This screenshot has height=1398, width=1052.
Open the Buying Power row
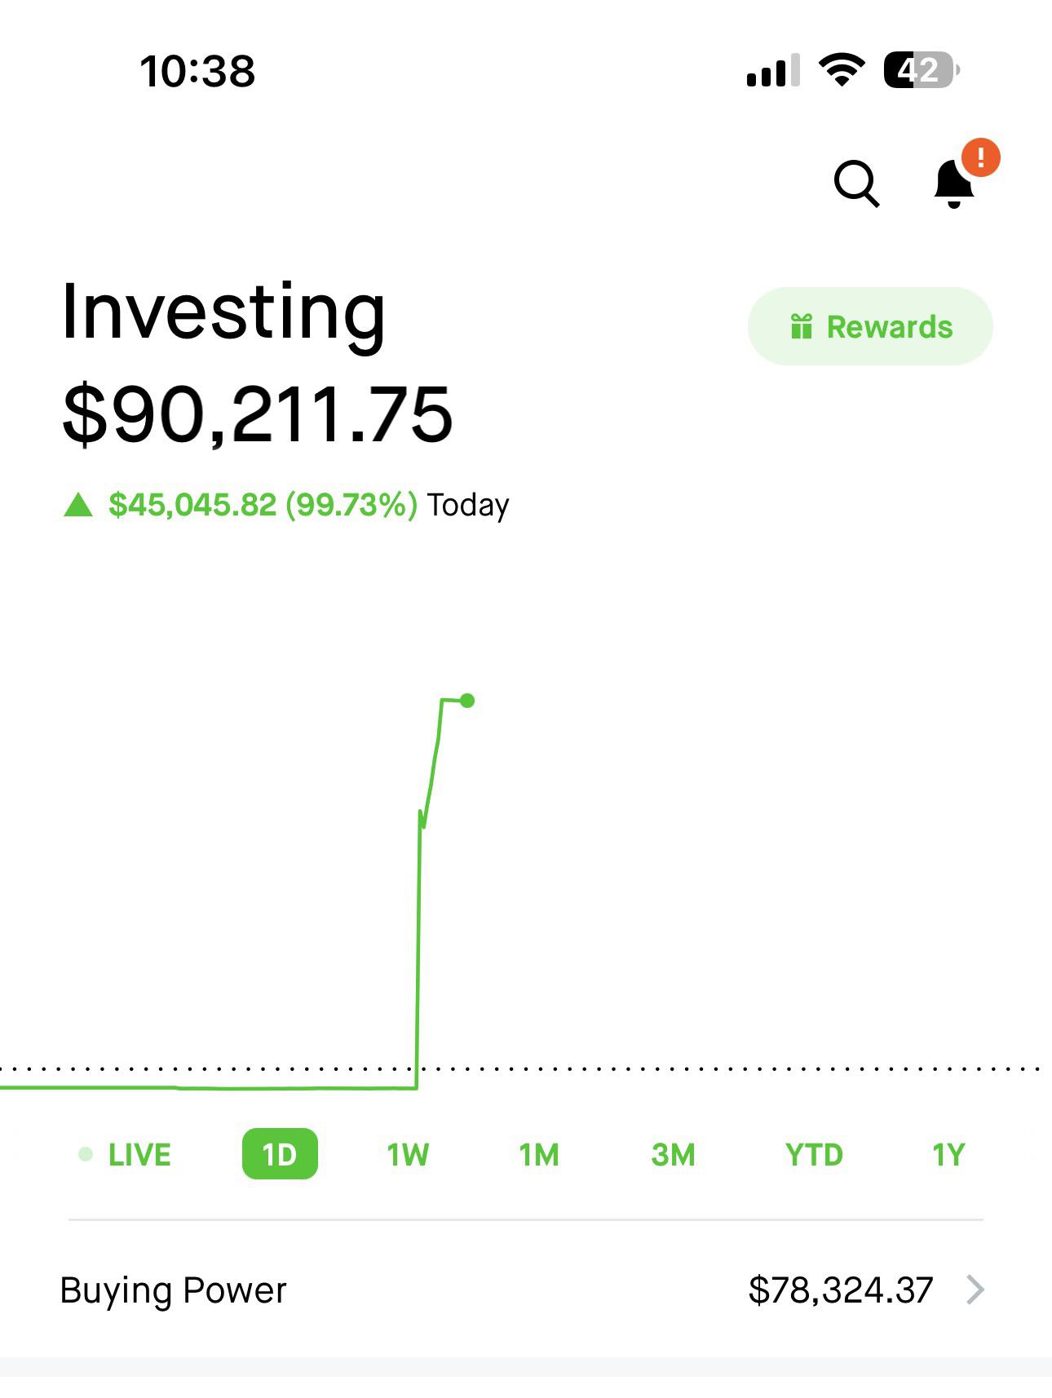522,1290
